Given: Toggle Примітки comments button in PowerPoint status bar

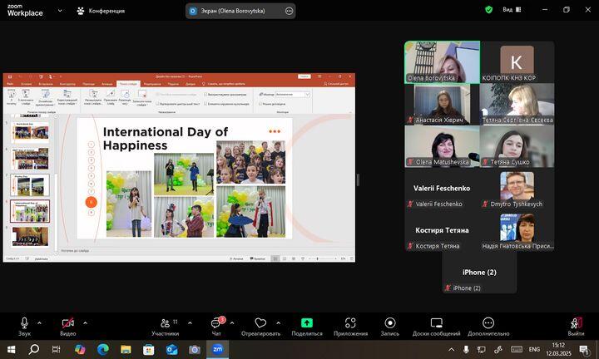Looking at the screenshot, I should tap(258, 258).
